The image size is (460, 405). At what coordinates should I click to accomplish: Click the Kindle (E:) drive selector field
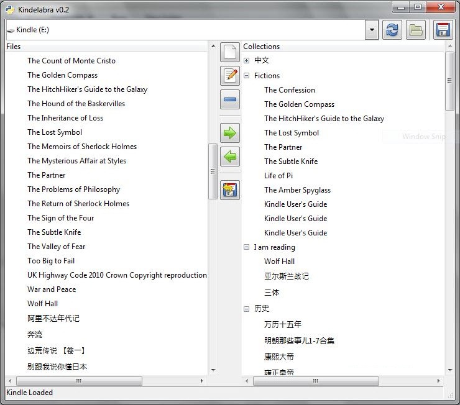pos(185,30)
